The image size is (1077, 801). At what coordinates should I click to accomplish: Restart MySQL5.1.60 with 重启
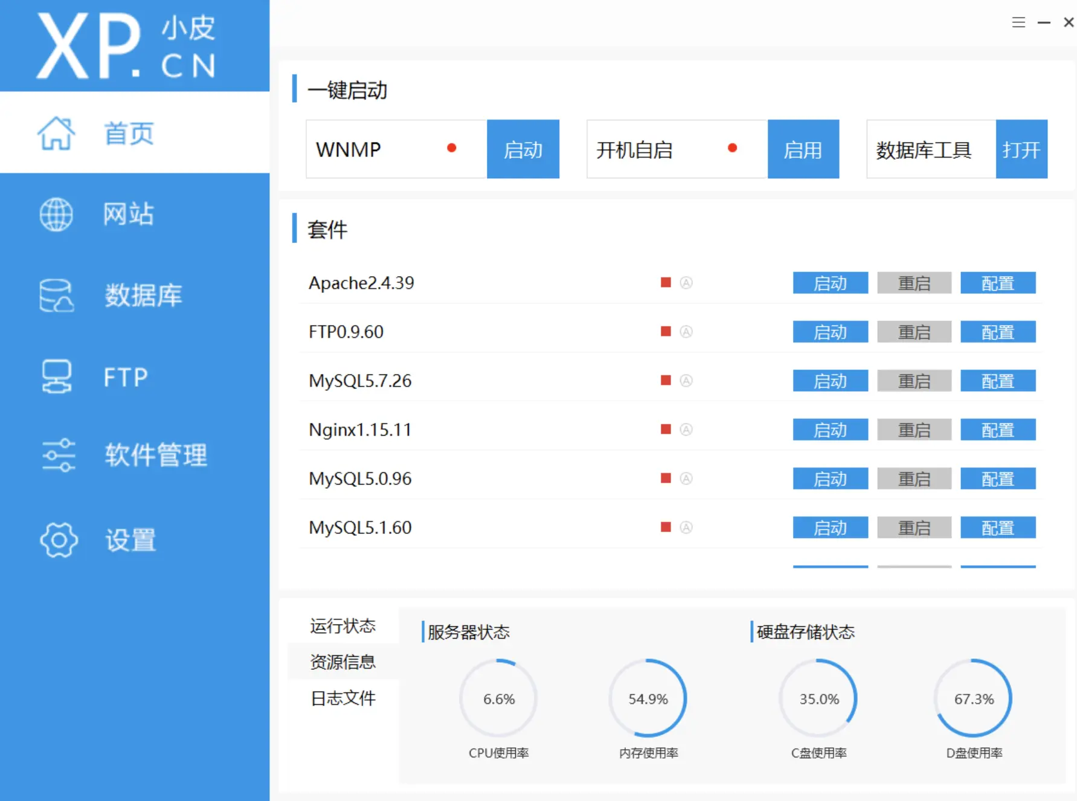915,527
